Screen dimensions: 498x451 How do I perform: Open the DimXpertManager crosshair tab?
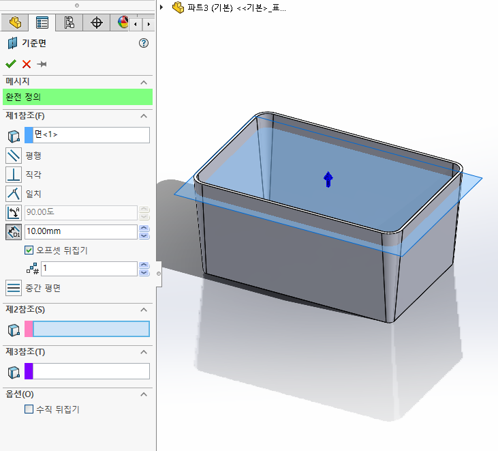point(97,23)
